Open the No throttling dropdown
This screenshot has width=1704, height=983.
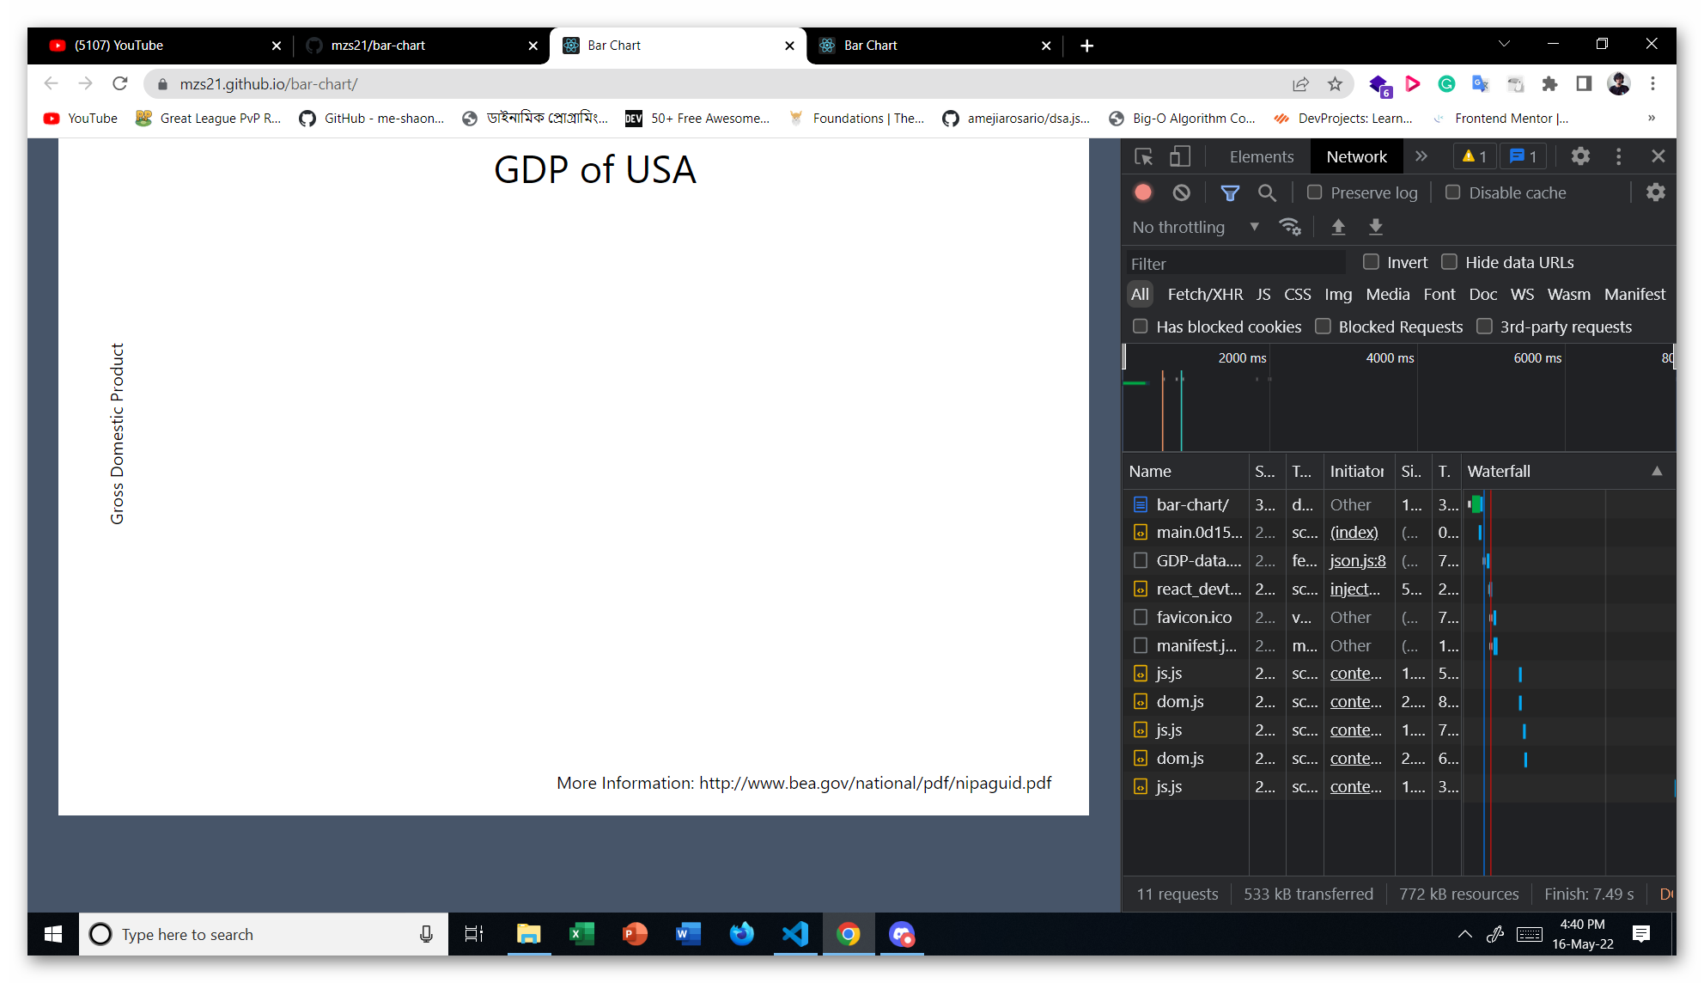pyautogui.click(x=1195, y=226)
